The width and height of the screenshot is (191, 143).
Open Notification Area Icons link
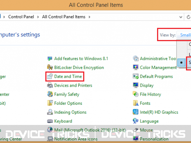(76, 139)
